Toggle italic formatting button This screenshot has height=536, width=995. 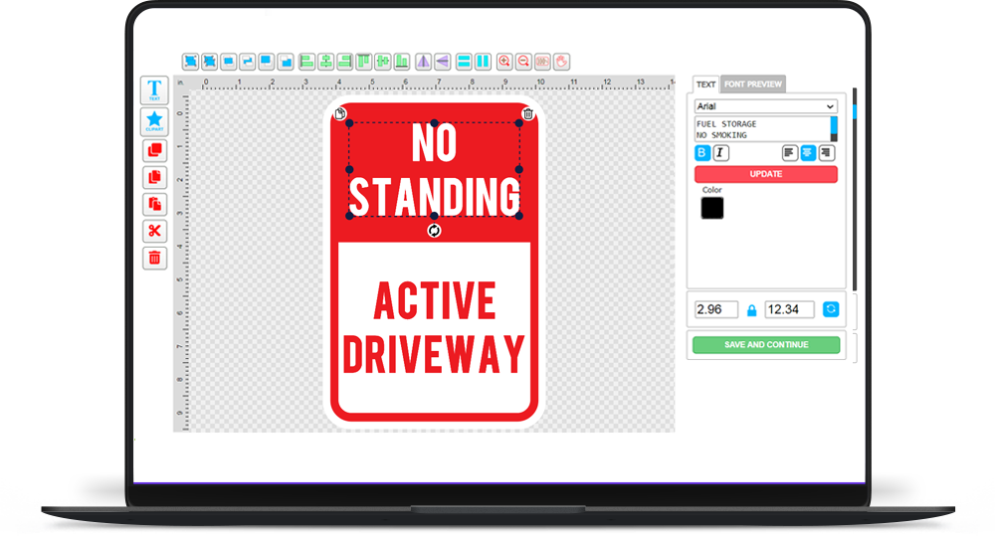(x=721, y=153)
